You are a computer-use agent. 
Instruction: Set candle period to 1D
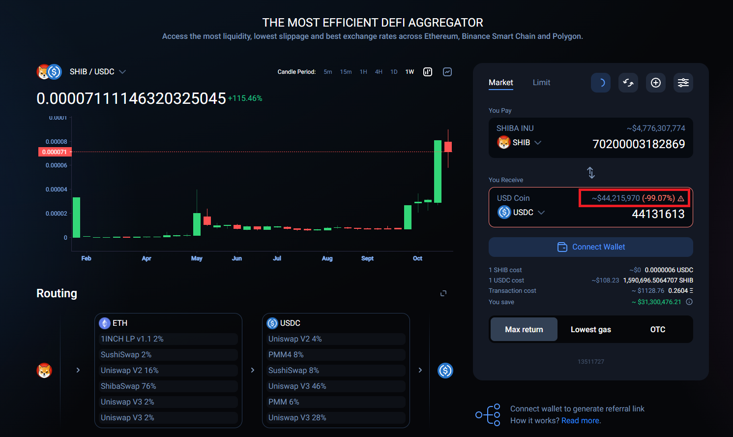(x=394, y=72)
